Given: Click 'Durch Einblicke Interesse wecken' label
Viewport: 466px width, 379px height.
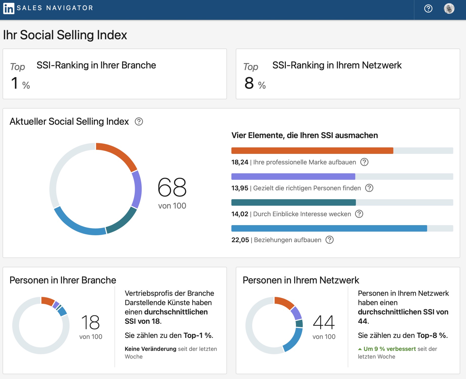Looking at the screenshot, I should (302, 214).
